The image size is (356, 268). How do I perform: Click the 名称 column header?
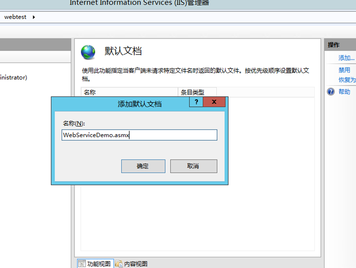(x=129, y=92)
